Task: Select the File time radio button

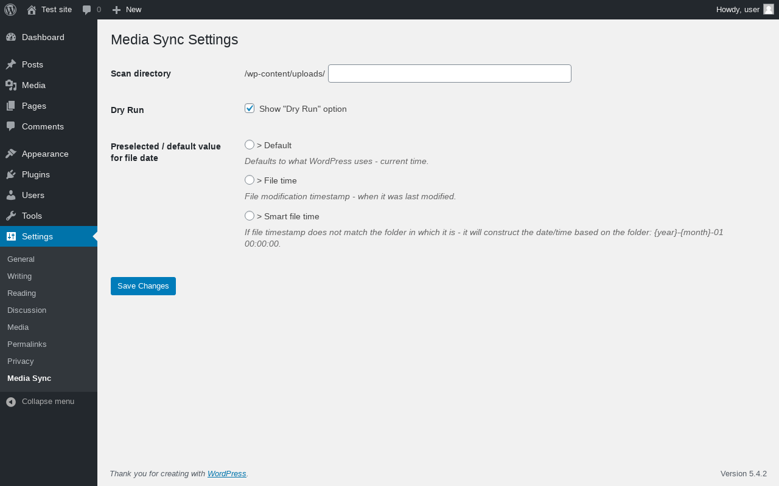Action: point(250,180)
